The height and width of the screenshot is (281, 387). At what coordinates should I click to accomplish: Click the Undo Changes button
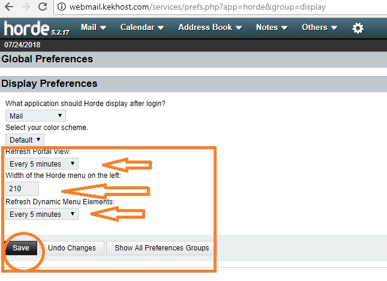coord(72,248)
